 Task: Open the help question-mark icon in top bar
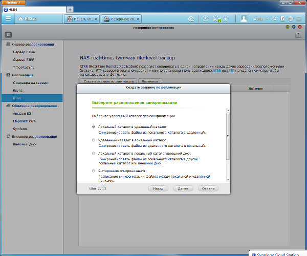click(282, 18)
